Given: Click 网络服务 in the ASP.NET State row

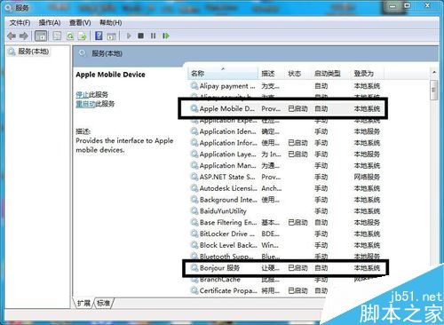Looking at the screenshot, I should 367,177.
